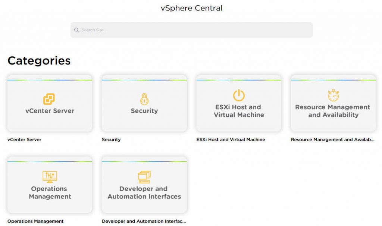
Task: Open the Resource Management and Availability card title
Action: coord(333,111)
